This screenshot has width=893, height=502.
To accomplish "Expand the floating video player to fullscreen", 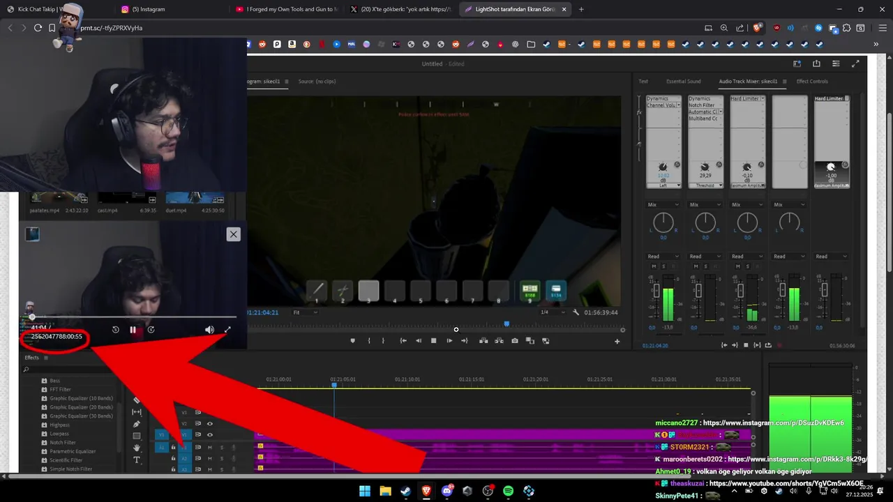I will [227, 330].
